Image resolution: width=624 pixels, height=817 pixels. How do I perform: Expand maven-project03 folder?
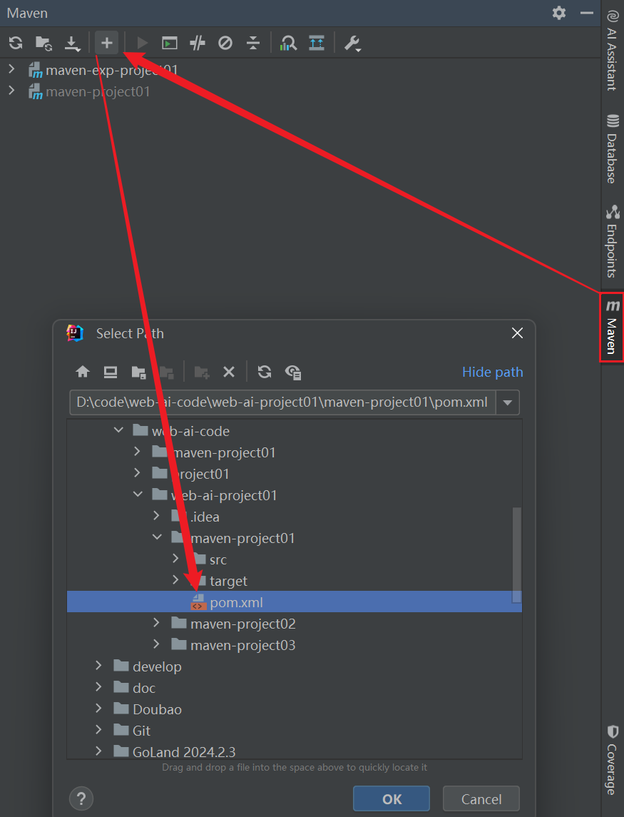157,644
